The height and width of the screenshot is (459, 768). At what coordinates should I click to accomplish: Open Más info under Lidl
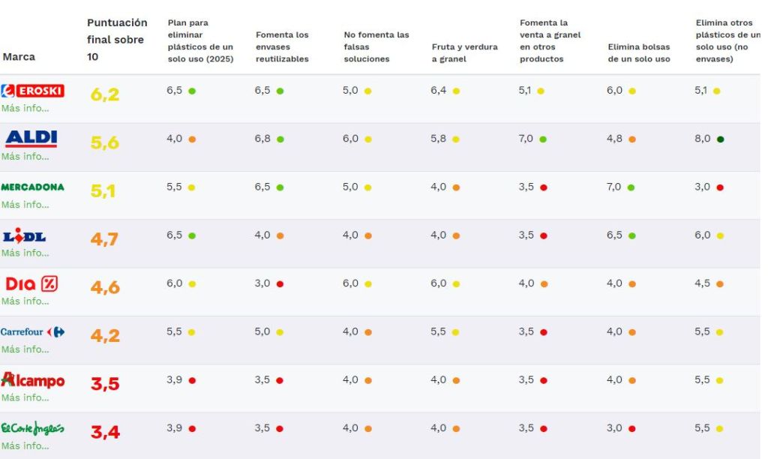tap(25, 253)
